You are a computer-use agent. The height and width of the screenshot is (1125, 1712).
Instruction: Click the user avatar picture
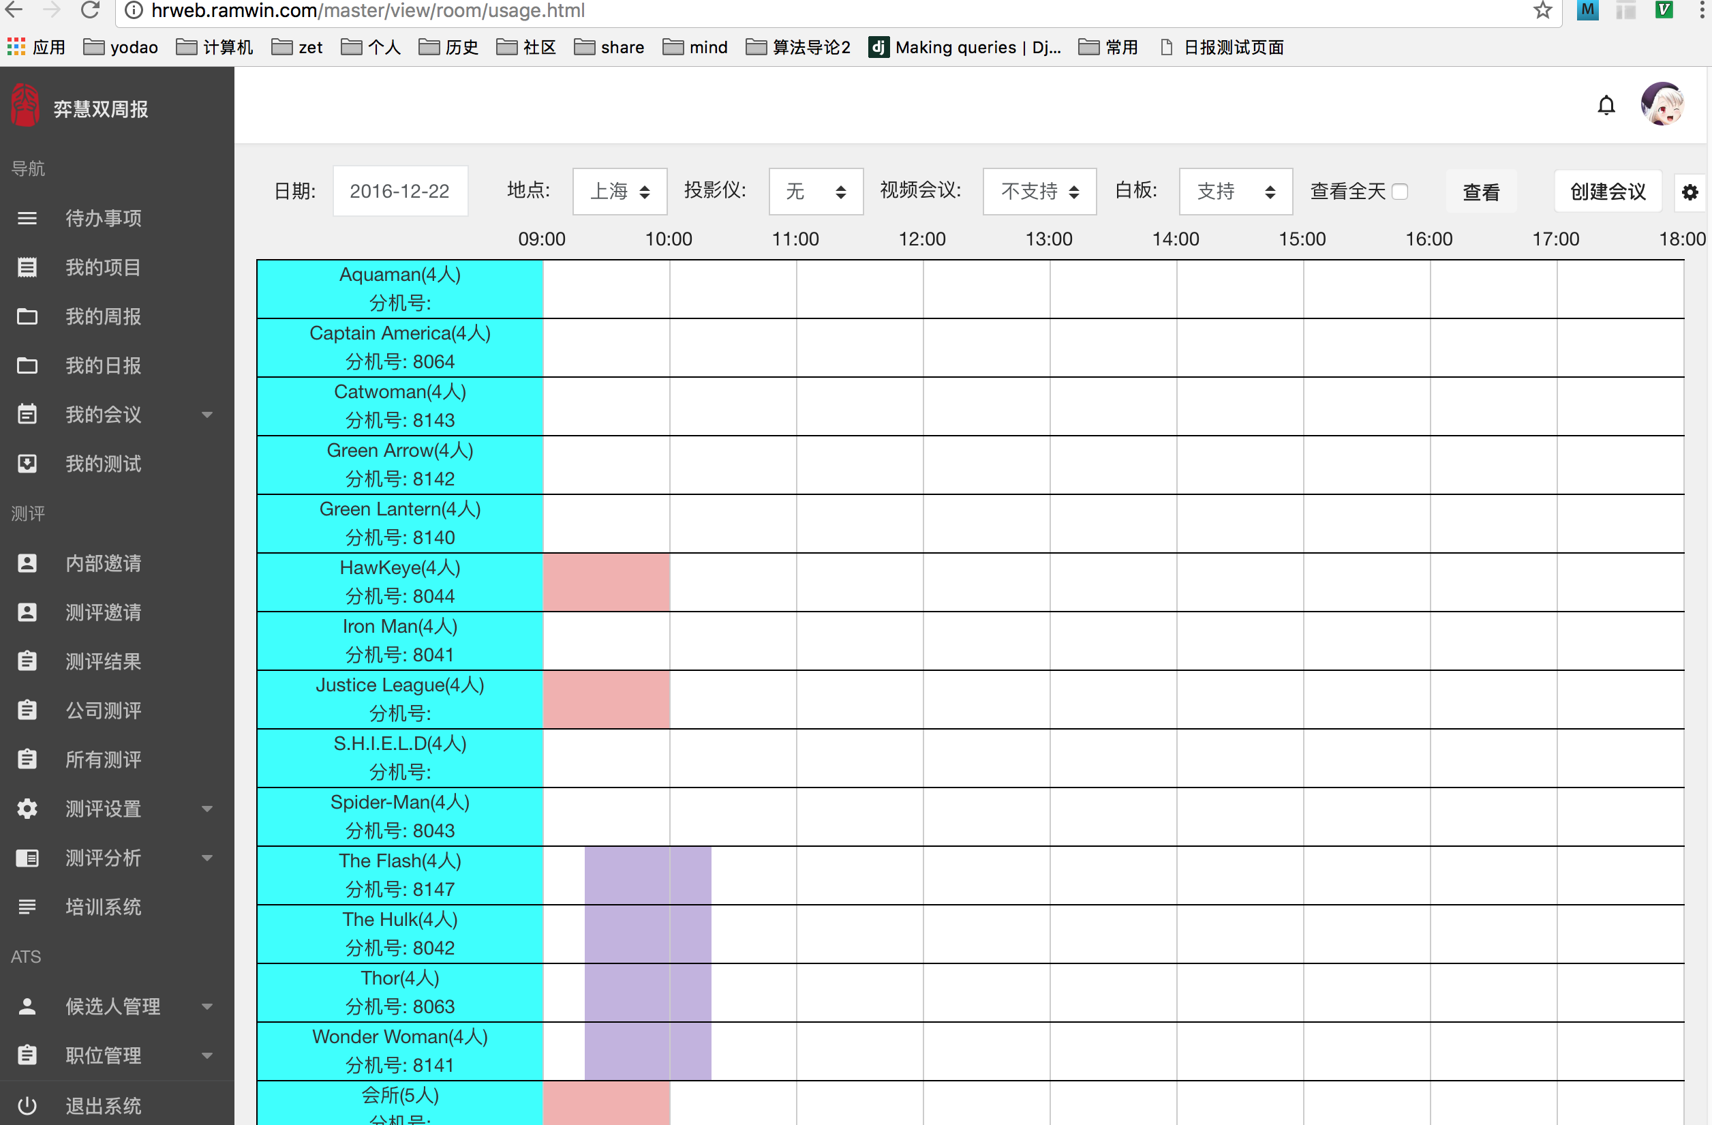[1662, 104]
